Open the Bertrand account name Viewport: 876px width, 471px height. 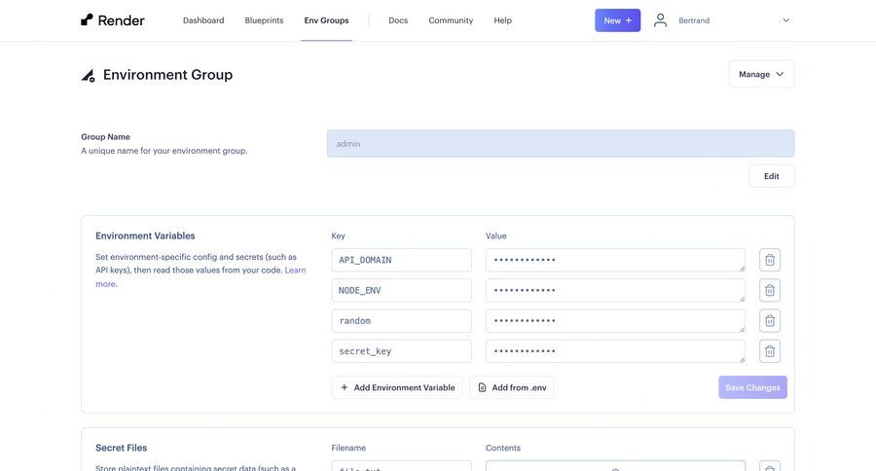(x=694, y=20)
